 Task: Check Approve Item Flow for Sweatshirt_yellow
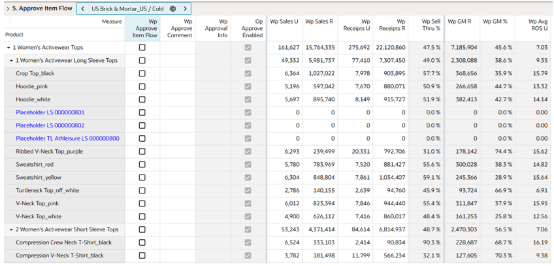tap(142, 177)
